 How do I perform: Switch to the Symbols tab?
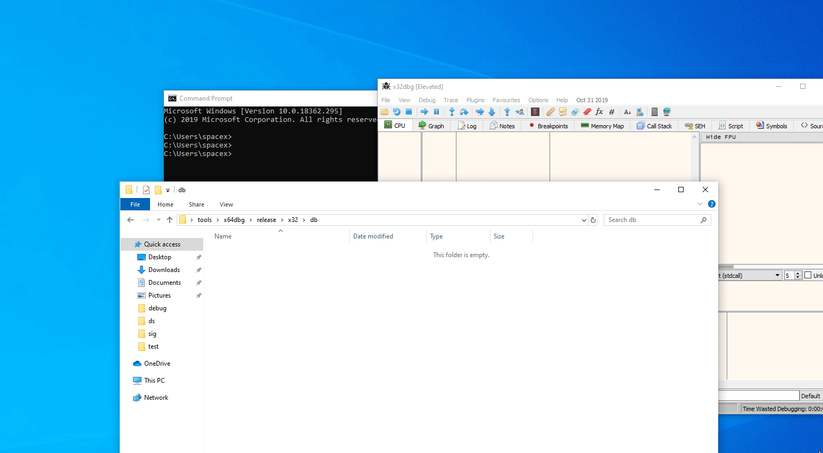point(771,126)
